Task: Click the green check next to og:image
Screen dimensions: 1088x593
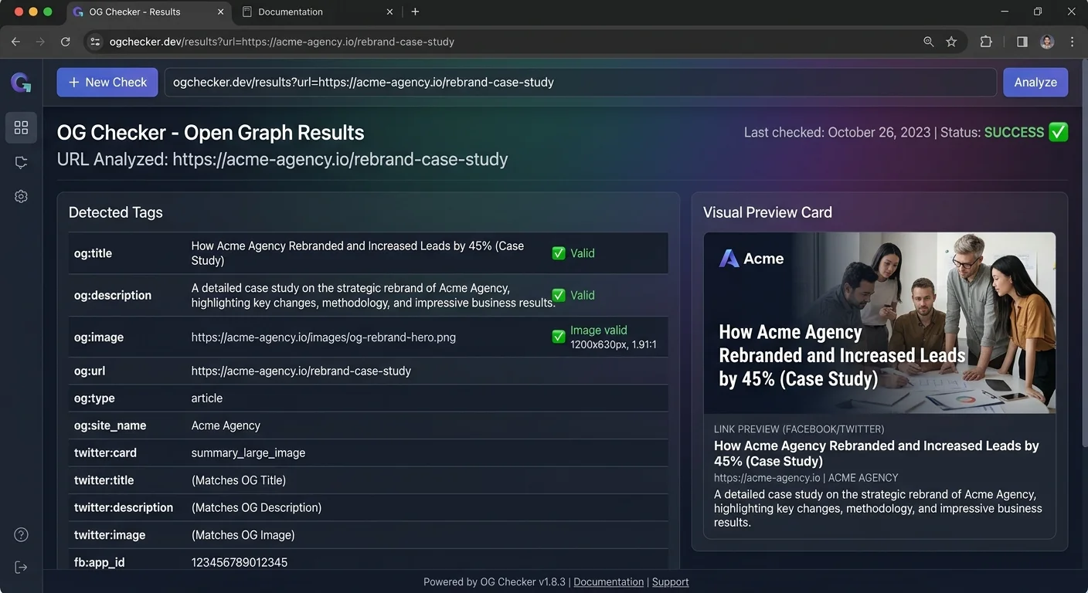Action: (559, 337)
